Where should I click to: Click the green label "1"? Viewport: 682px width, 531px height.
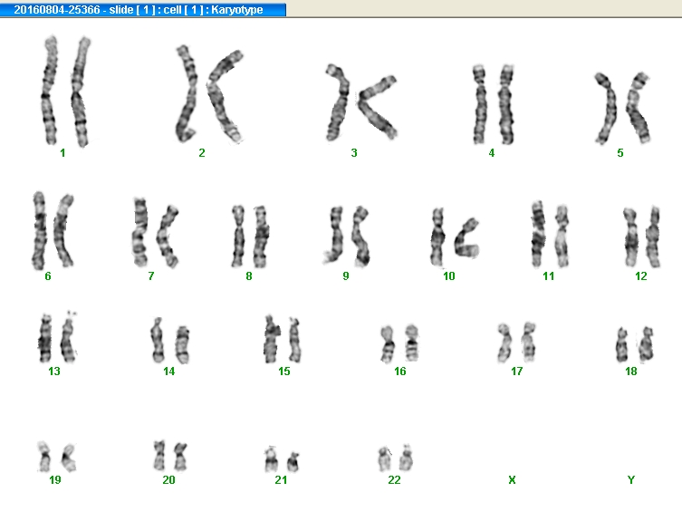[x=62, y=153]
